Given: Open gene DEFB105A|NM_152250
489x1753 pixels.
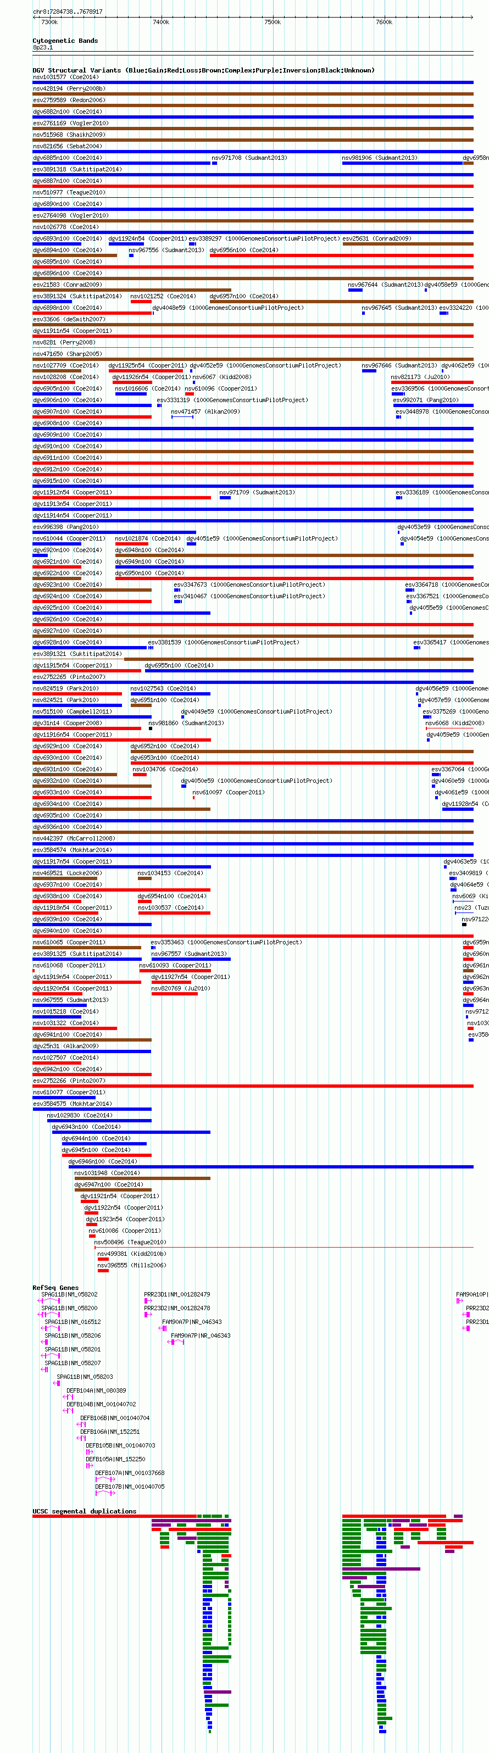Looking at the screenshot, I should [x=115, y=1459].
